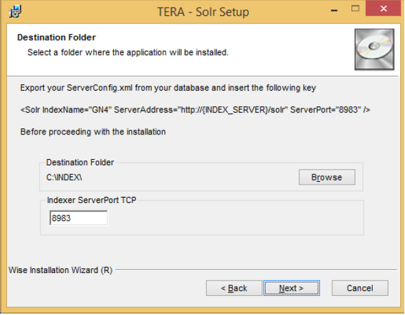The image size is (405, 315).
Task: Click the Solr IndexName key text
Action: click(195, 110)
